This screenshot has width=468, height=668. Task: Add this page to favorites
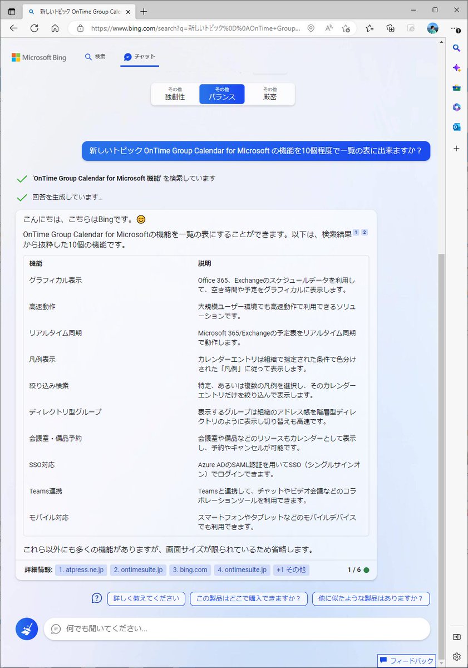[x=346, y=28]
